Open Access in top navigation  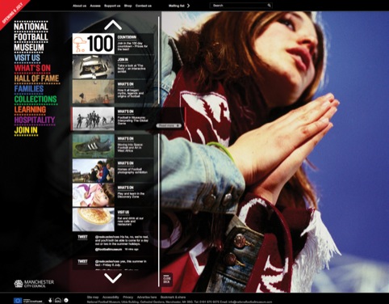(95, 6)
